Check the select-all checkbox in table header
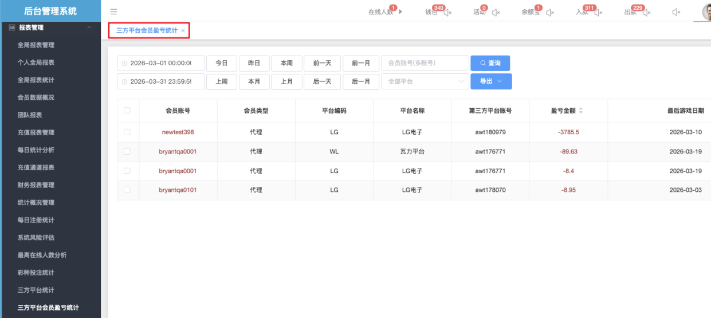Screen dimensions: 711x318 pos(127,111)
